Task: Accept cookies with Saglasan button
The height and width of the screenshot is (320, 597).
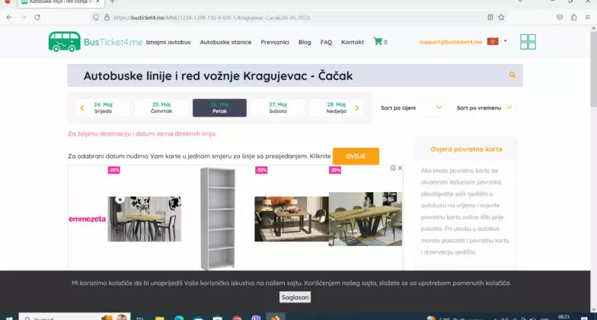Action: (x=295, y=297)
